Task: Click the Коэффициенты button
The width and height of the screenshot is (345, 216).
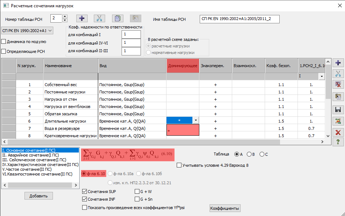Action: point(225,208)
